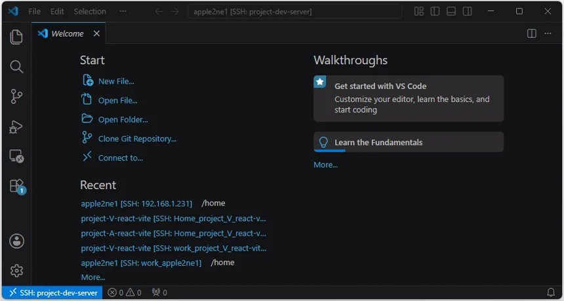Open recent project-A-react-vite entry

[173, 234]
